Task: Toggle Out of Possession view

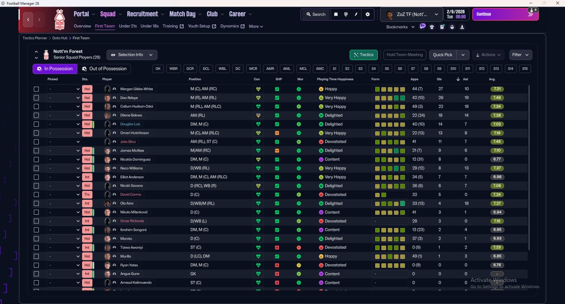Action: 104,68
